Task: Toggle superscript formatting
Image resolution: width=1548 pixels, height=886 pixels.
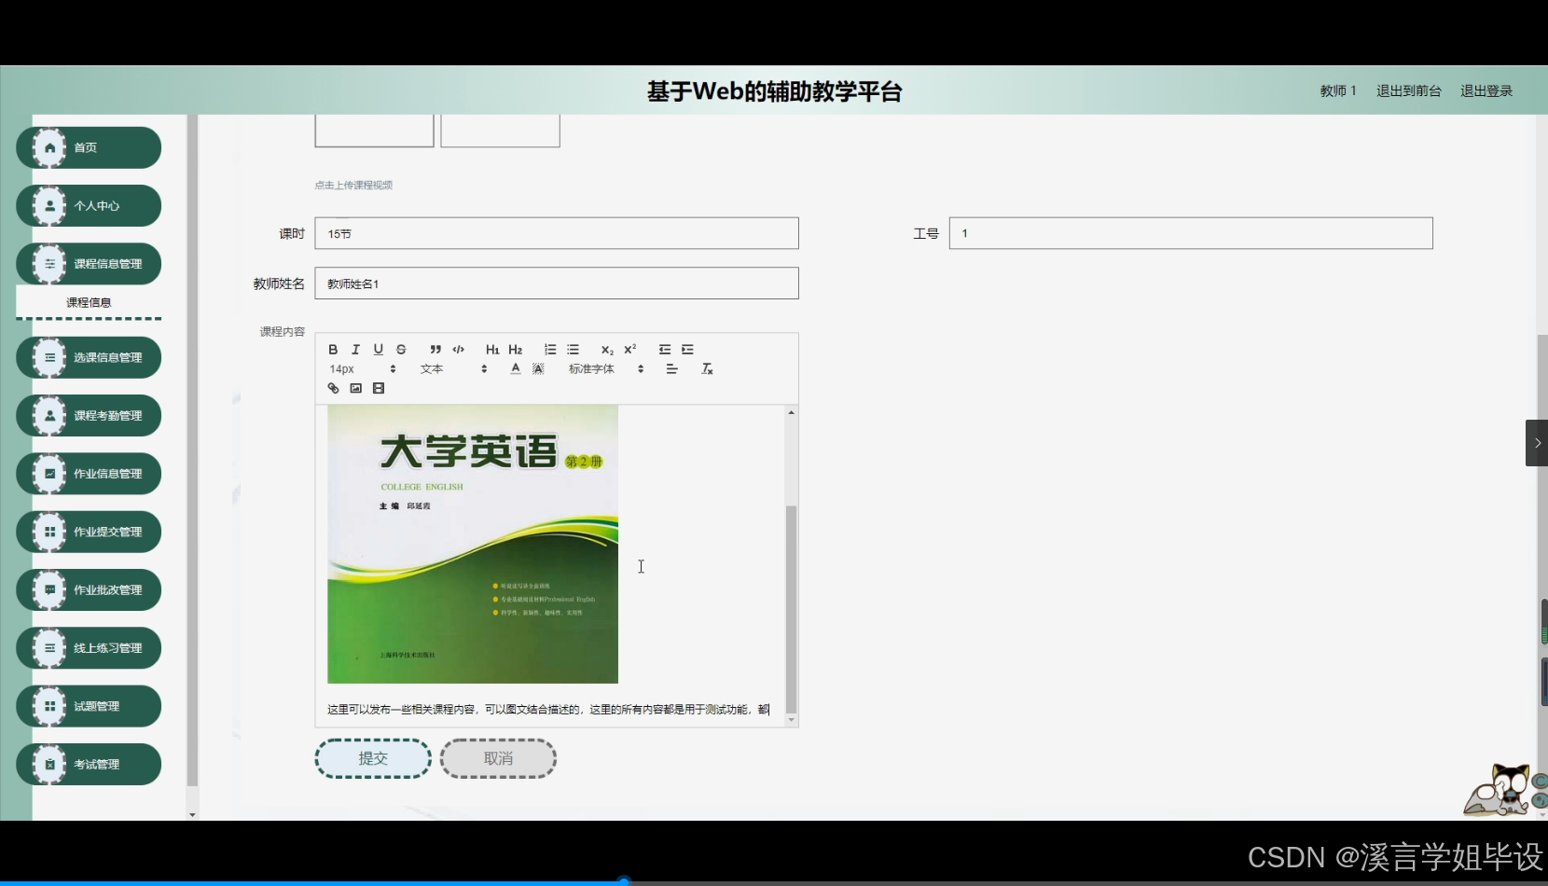Action: point(630,350)
